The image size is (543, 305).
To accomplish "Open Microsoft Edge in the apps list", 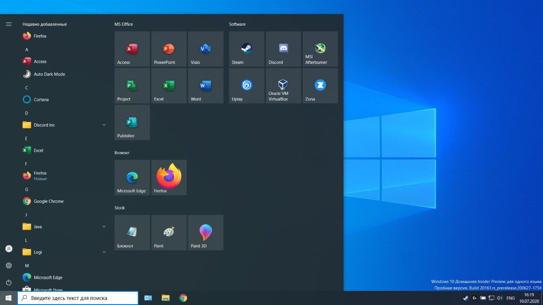I will click(64, 277).
